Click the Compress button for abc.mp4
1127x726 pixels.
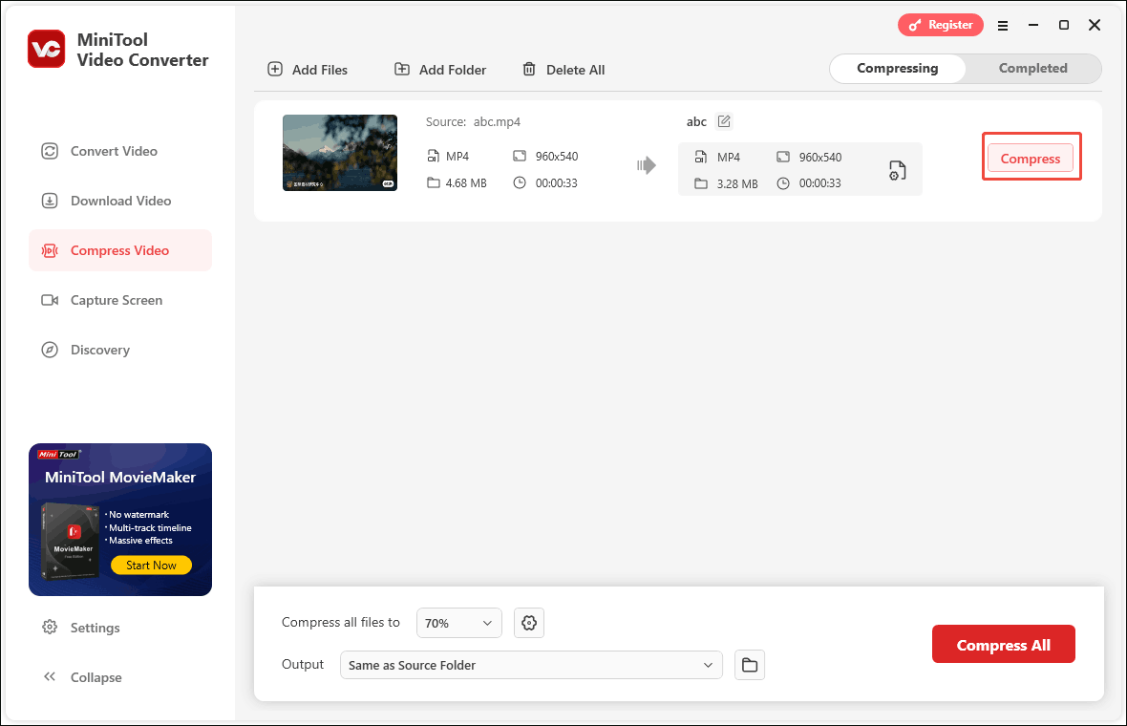tap(1030, 159)
